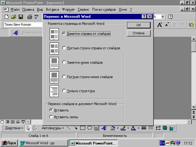Image resolution: width=196 pixels, height=147 pixels.
Task: Open a file with the folder icon
Action: 13,17
